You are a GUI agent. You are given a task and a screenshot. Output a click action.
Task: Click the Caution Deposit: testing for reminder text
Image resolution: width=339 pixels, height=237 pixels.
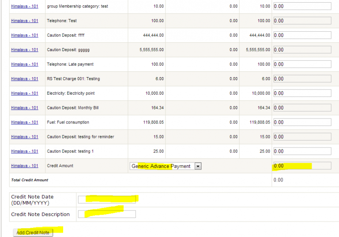pyautogui.click(x=80, y=137)
